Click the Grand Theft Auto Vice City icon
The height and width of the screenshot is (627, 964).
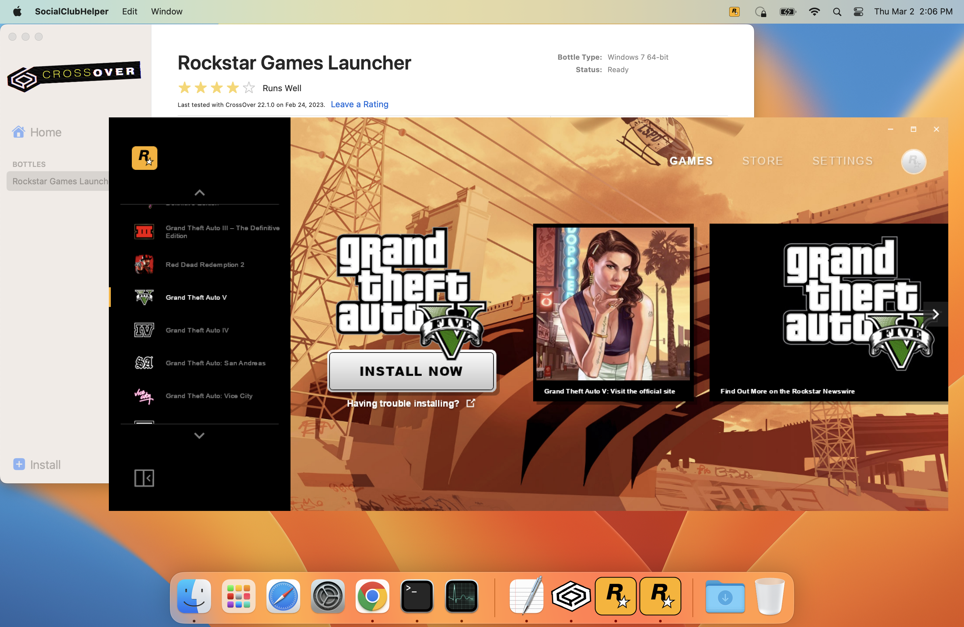(144, 395)
